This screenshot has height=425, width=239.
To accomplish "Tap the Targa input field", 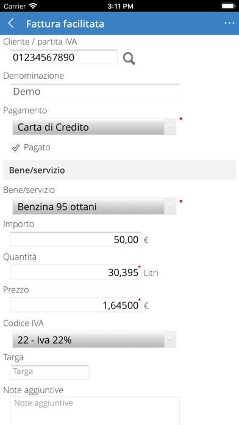I will (49, 372).
